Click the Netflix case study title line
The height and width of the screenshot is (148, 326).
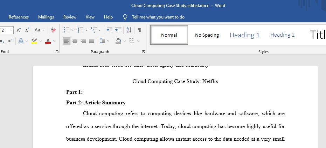tap(175, 81)
